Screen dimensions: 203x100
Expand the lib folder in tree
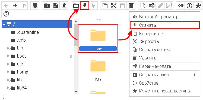tap(8, 80)
